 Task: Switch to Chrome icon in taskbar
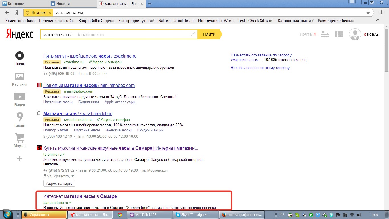(x=120, y=215)
